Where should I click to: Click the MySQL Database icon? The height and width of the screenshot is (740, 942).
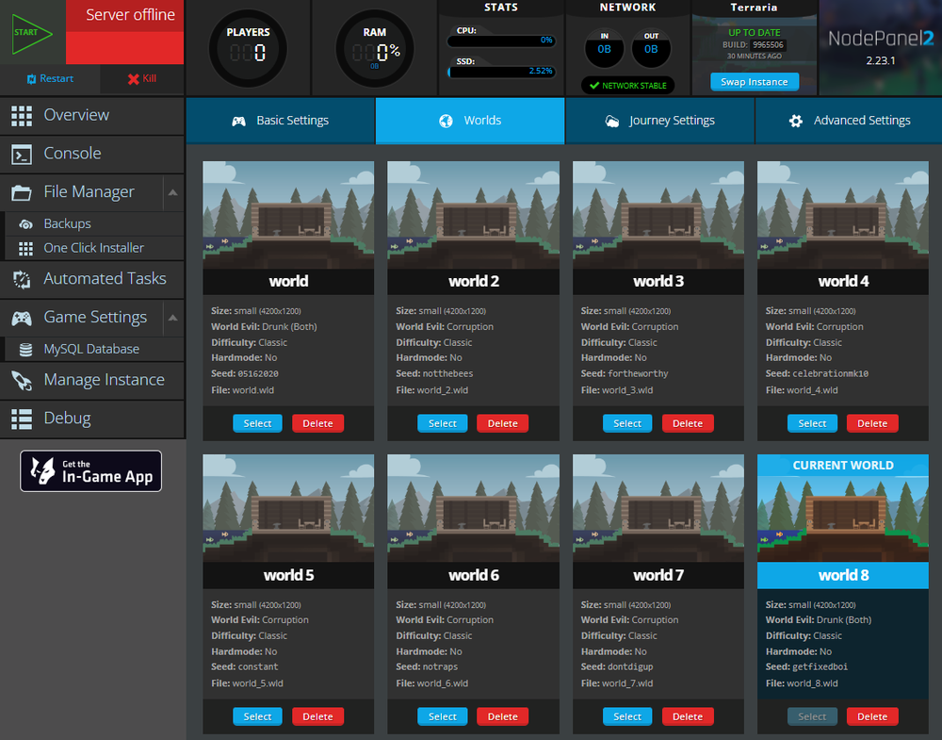tap(25, 349)
